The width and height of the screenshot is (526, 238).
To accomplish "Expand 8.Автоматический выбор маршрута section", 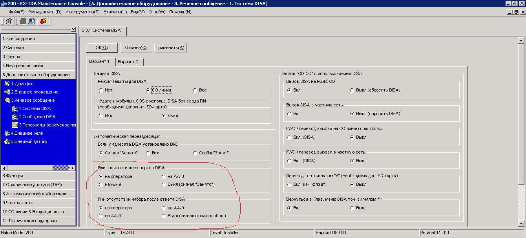I will [x=38, y=194].
